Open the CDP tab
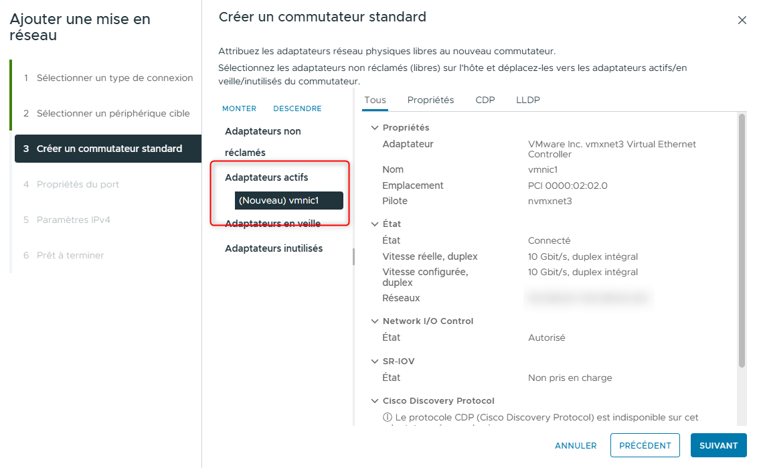Viewport: 757px width, 468px height. click(x=485, y=99)
